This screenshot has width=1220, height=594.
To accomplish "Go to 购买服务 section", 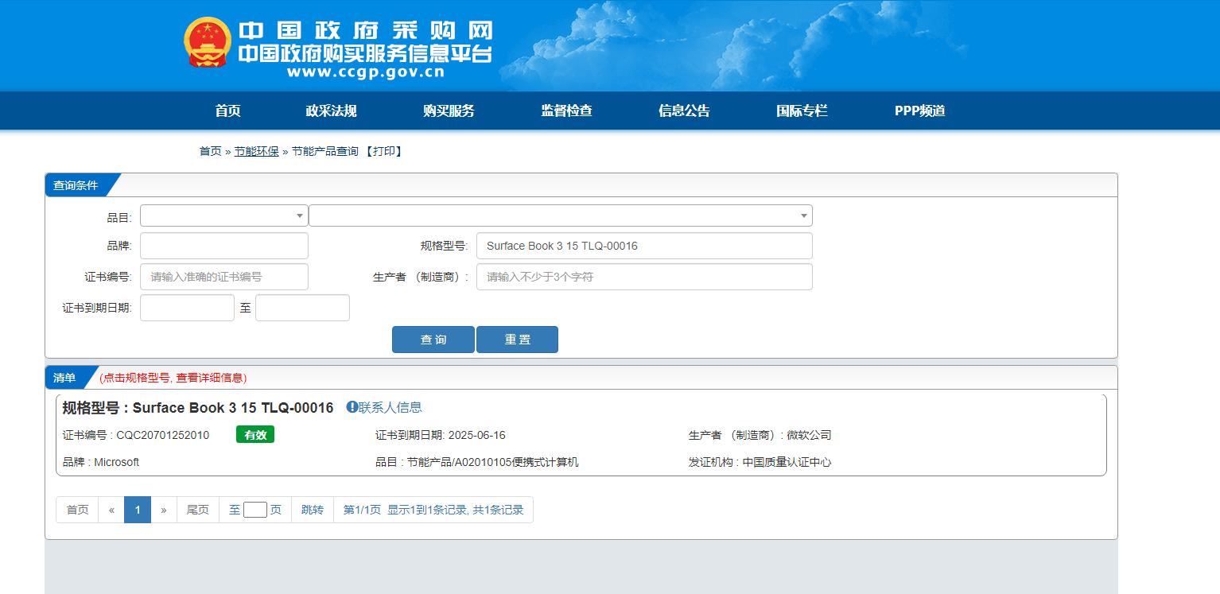I will (449, 111).
